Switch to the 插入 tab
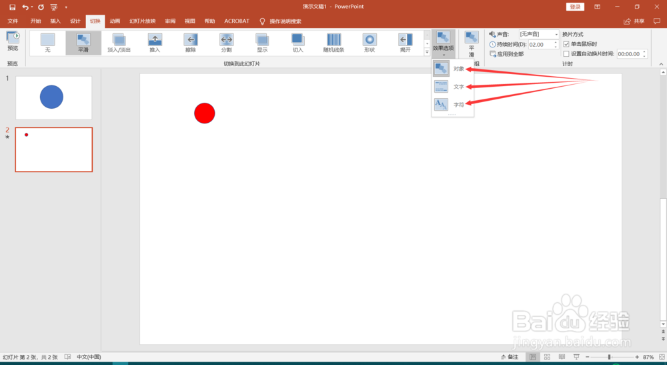The image size is (667, 365). (55, 21)
